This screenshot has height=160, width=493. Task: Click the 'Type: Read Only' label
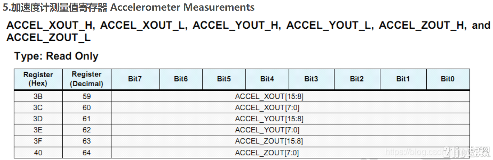pyautogui.click(x=56, y=56)
